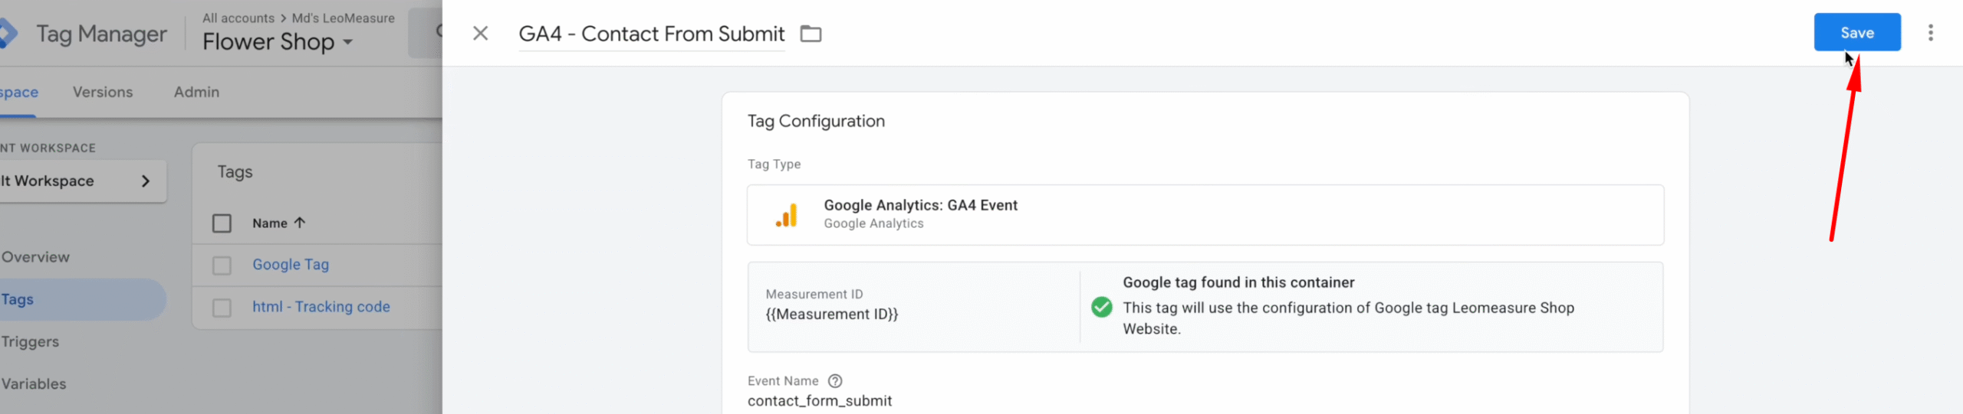Check the html - Tracking code checkbox
The height and width of the screenshot is (414, 1963).
[222, 308]
